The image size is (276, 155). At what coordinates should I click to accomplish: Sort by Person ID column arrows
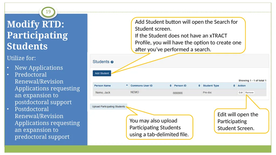(x=199, y=86)
